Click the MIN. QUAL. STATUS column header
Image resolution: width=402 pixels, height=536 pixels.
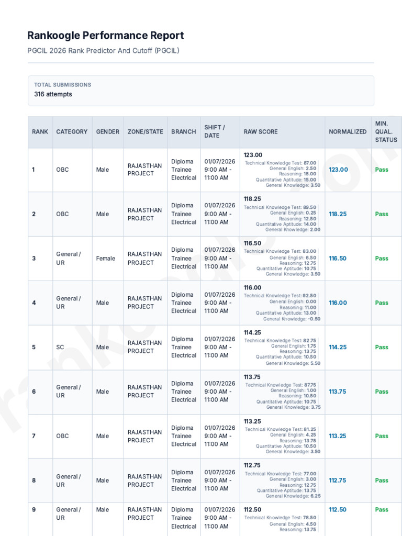click(386, 131)
